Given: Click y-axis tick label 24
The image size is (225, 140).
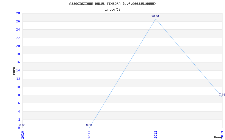Looking at the screenshot, I should [18, 30].
